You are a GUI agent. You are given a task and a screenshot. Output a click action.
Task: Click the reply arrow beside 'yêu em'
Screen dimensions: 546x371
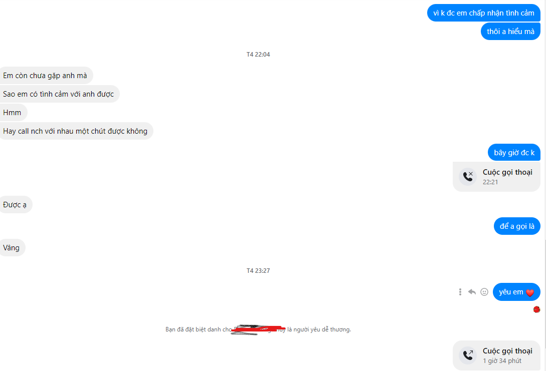click(x=472, y=292)
